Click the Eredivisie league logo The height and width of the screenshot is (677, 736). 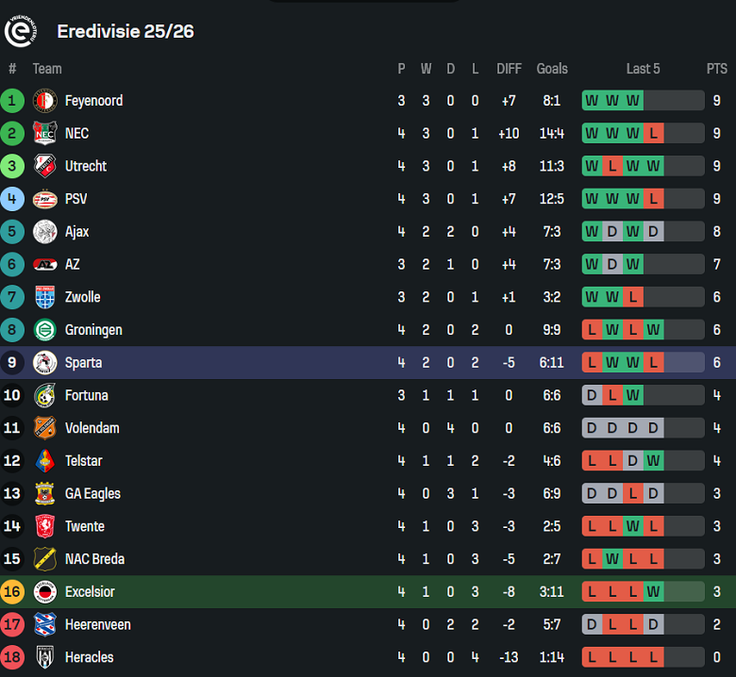click(x=21, y=30)
